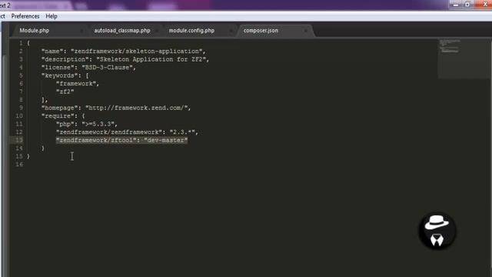Image resolution: width=492 pixels, height=277 pixels.
Task: Click line number 1 in gutter
Action: coord(21,43)
